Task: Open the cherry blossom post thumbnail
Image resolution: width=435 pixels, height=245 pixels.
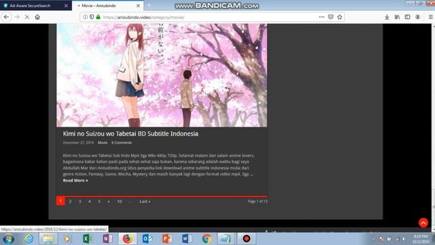Action: click(x=162, y=75)
